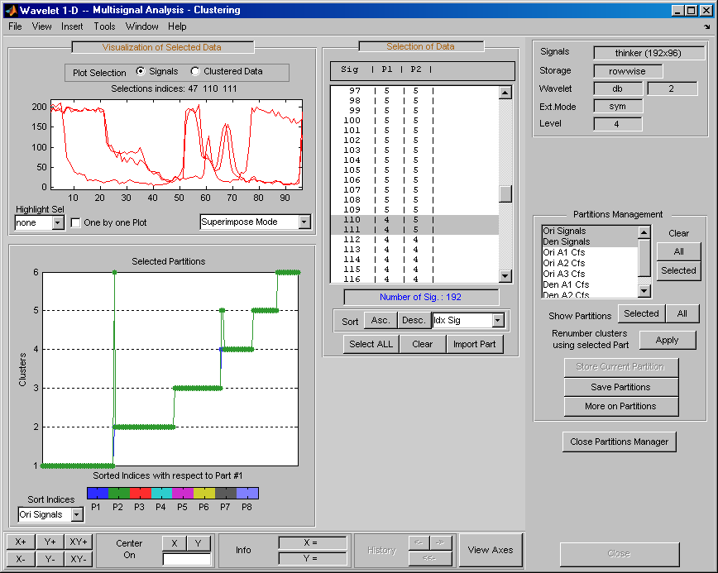
Task: Choose the Clustered Data plot option
Action: pyautogui.click(x=196, y=72)
